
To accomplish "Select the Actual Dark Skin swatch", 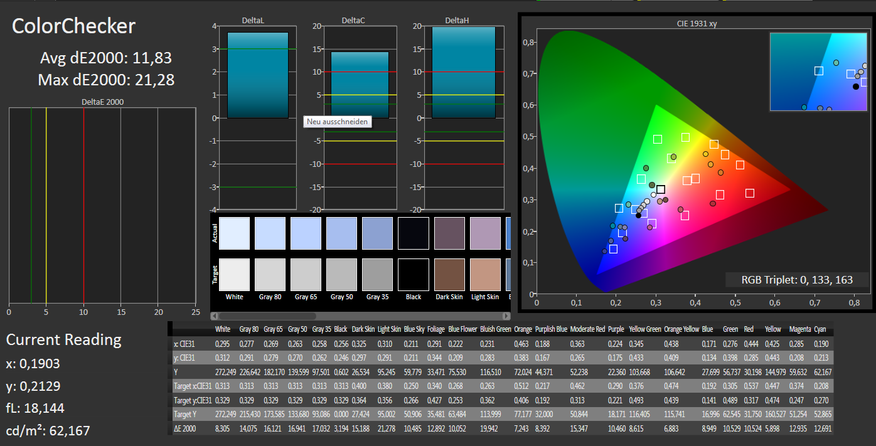I will tap(449, 233).
